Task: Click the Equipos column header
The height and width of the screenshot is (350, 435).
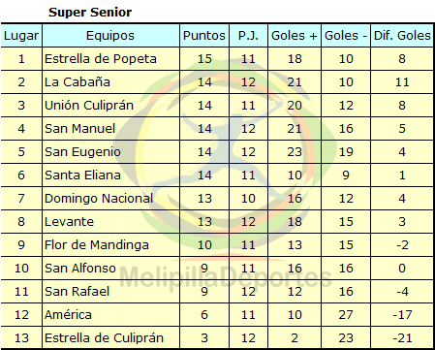Action: (110, 36)
